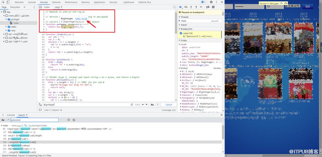
Task: Click the Step button in debugger toolbar
Action: point(201,7)
